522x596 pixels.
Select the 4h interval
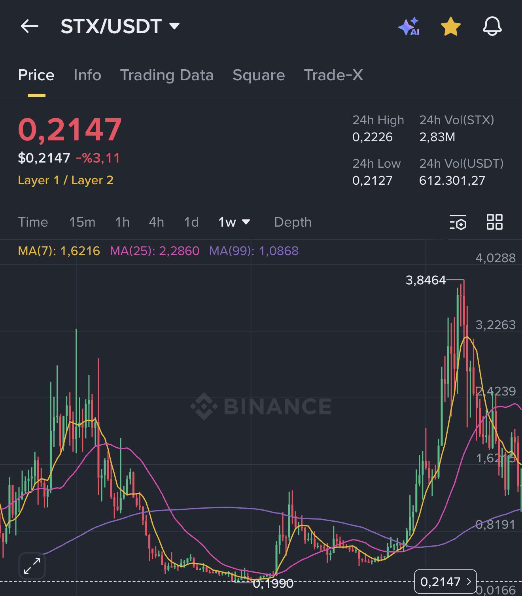coord(156,222)
